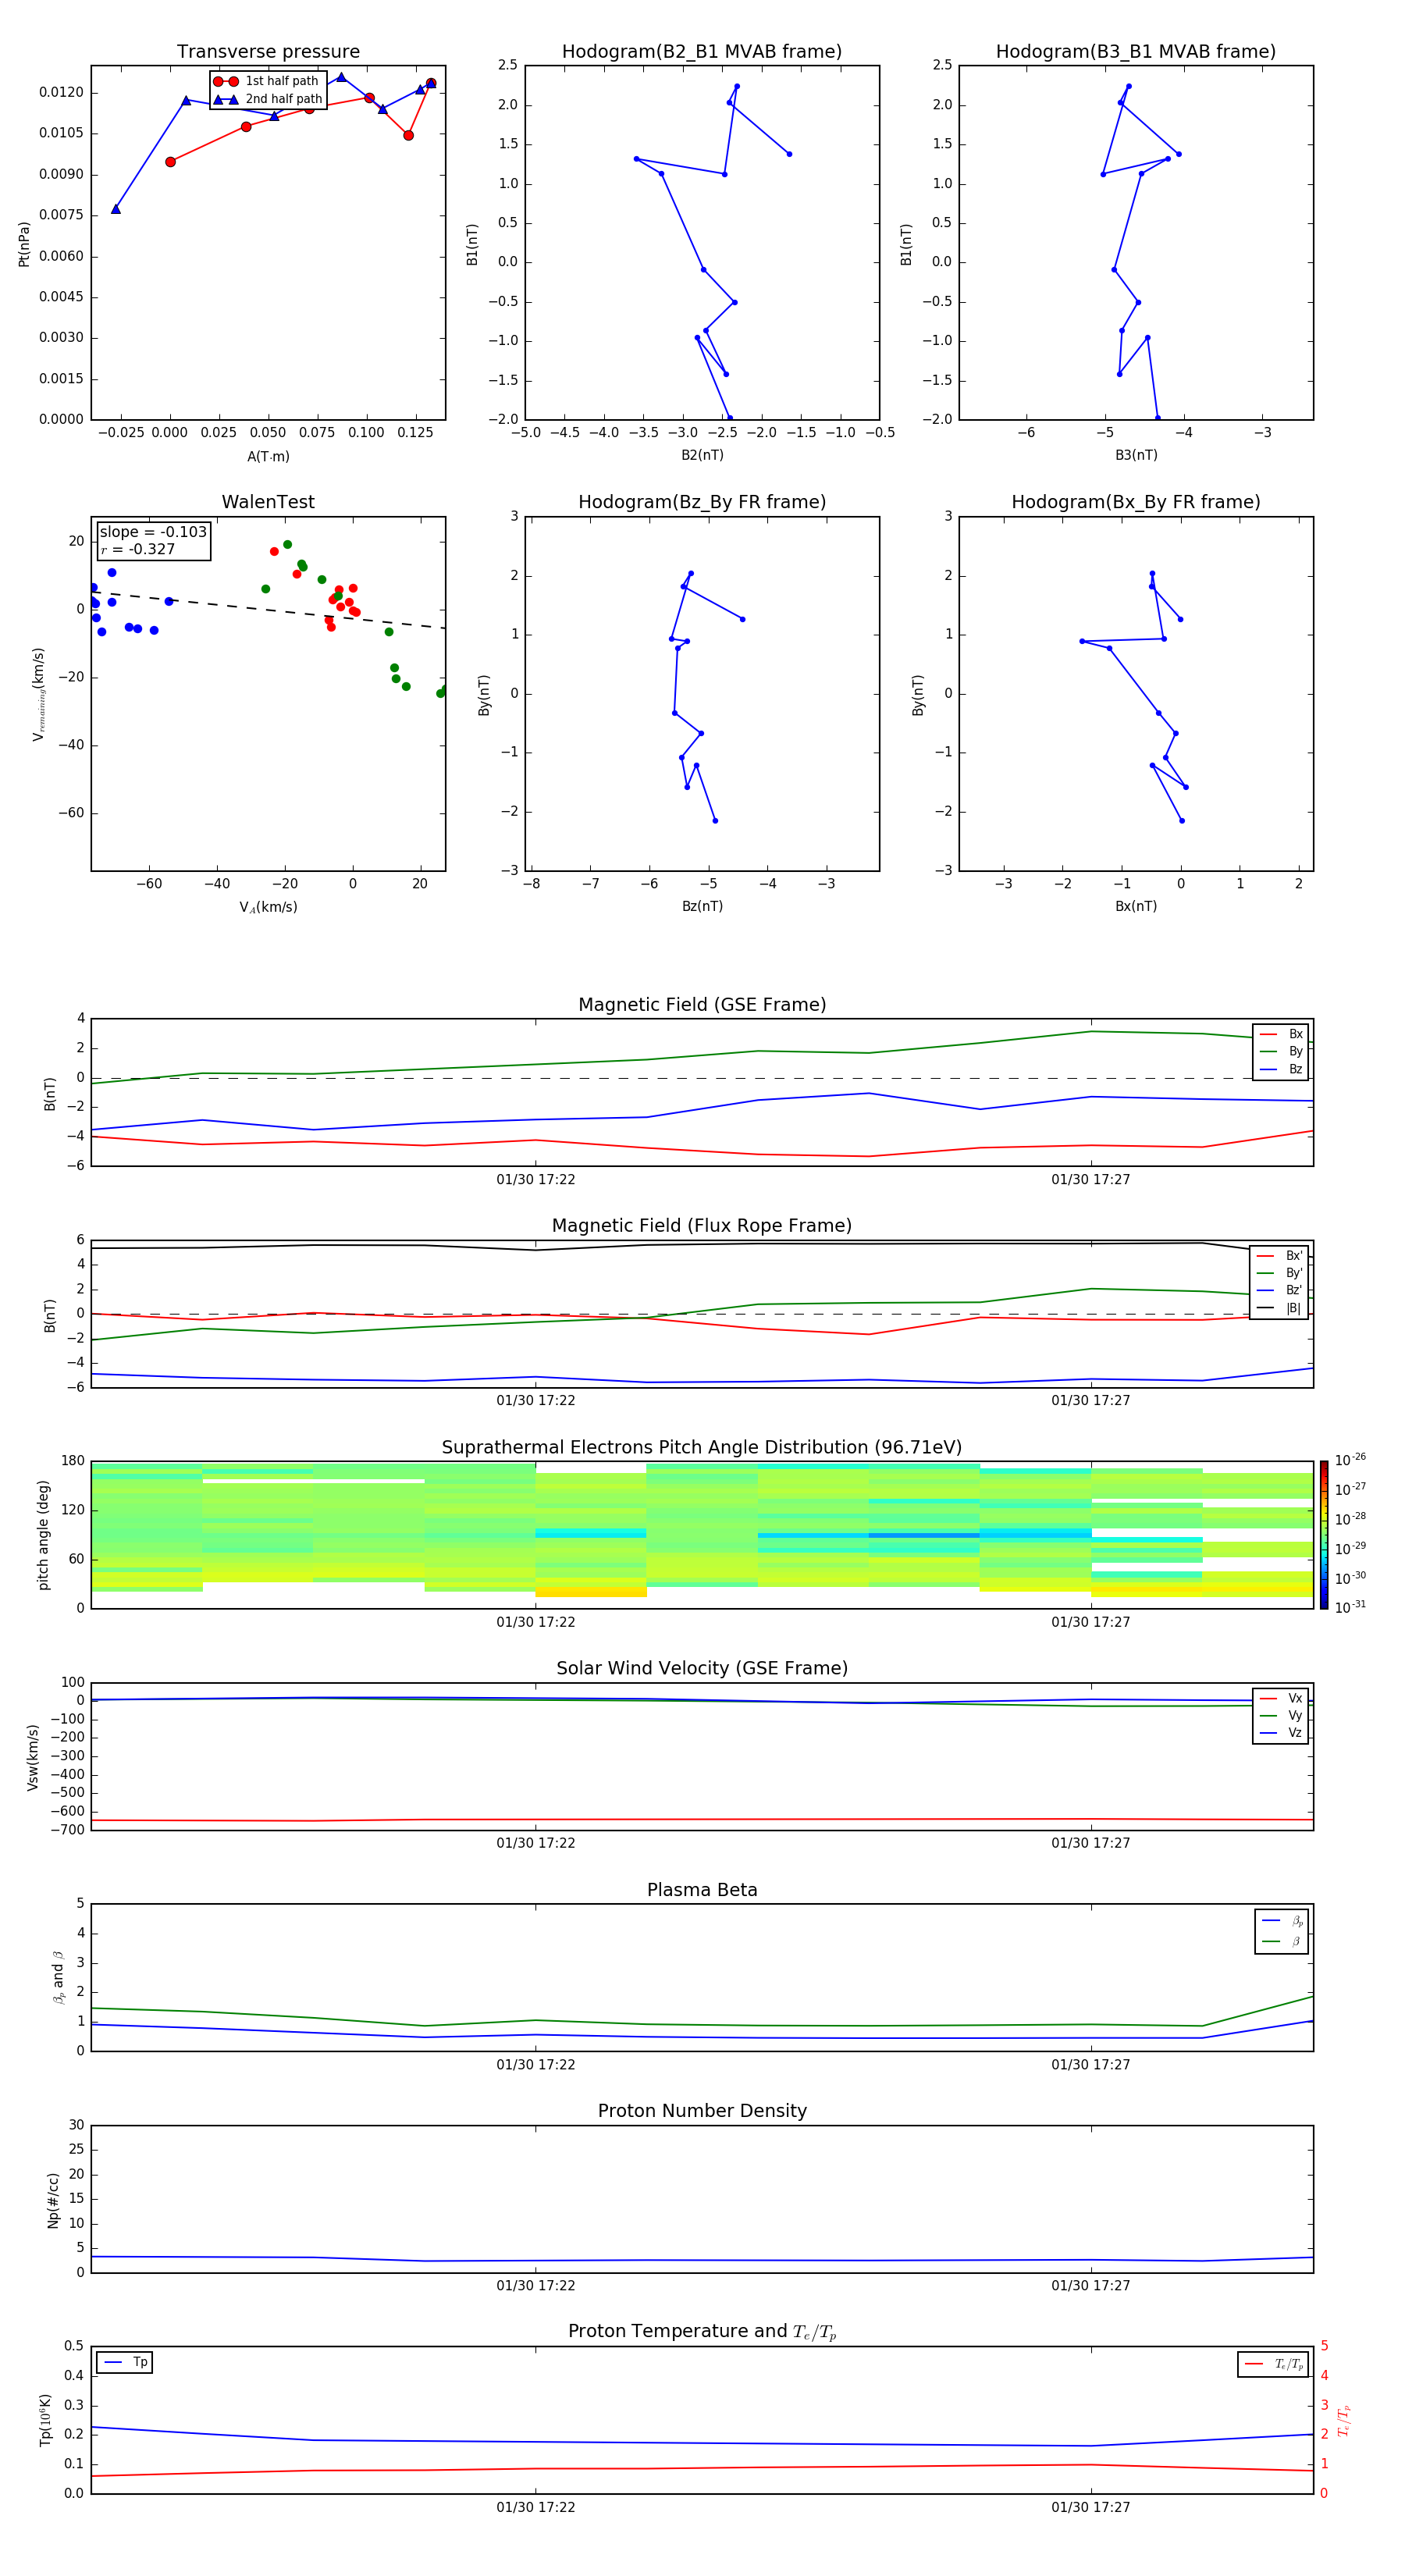Click the Te/Tp legend box

1273,2365
